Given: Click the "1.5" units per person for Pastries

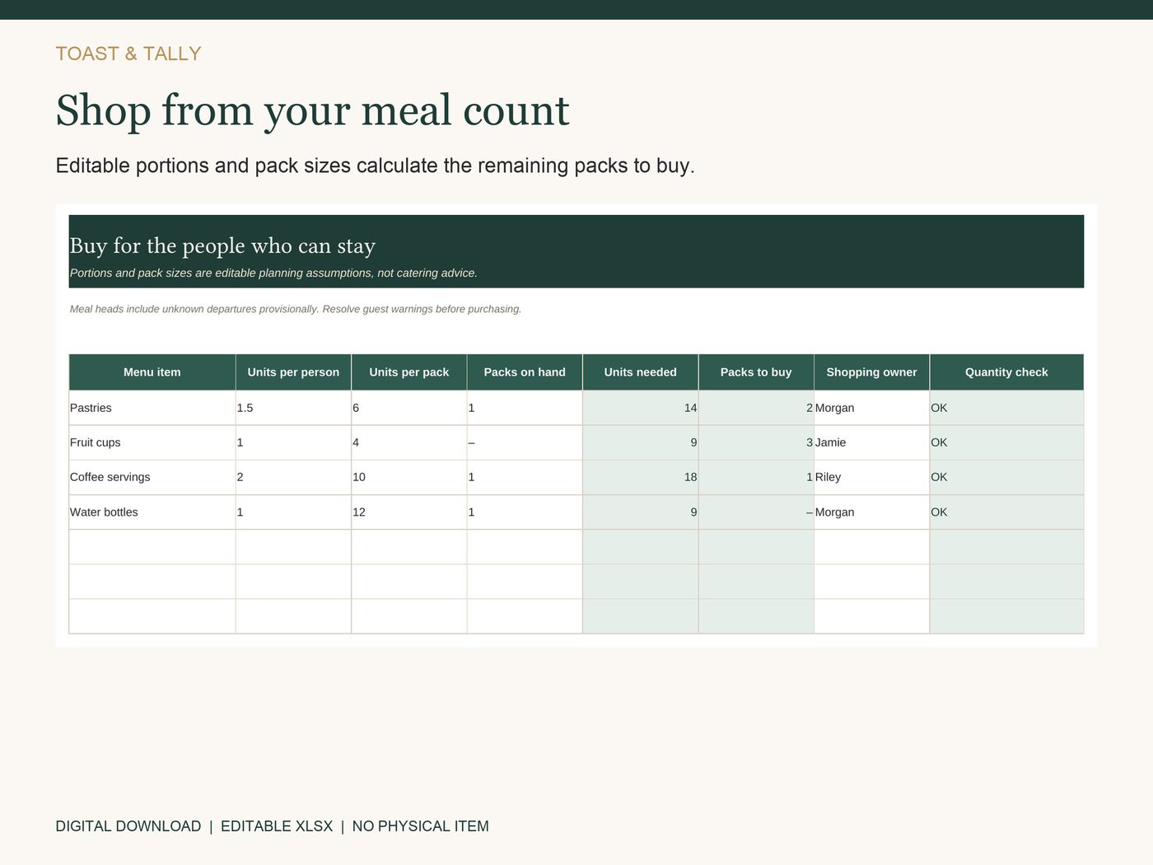Looking at the screenshot, I should 293,408.
